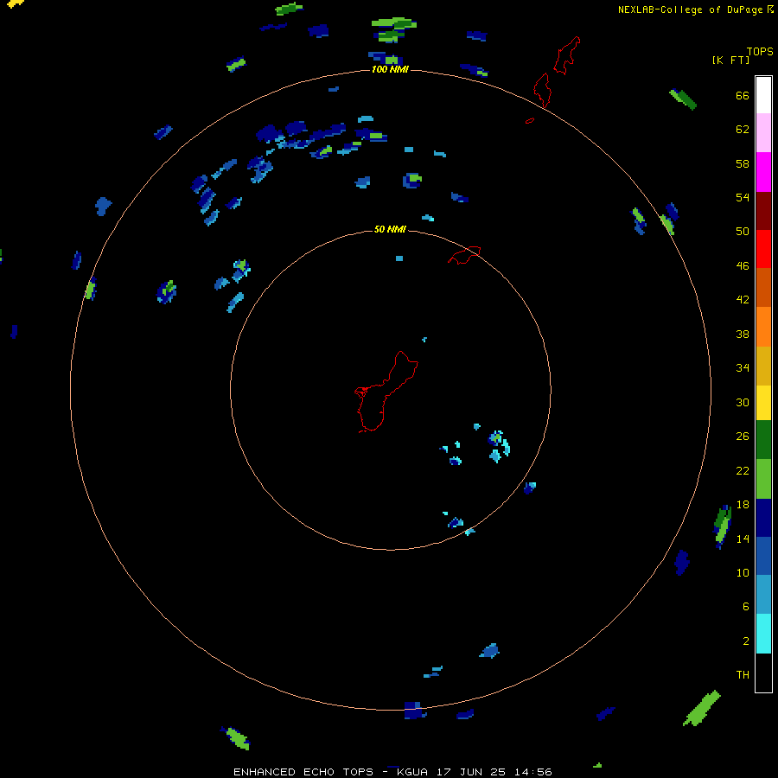Pick the light blue legend swatch
The width and height of the screenshot is (778, 778).
click(763, 595)
